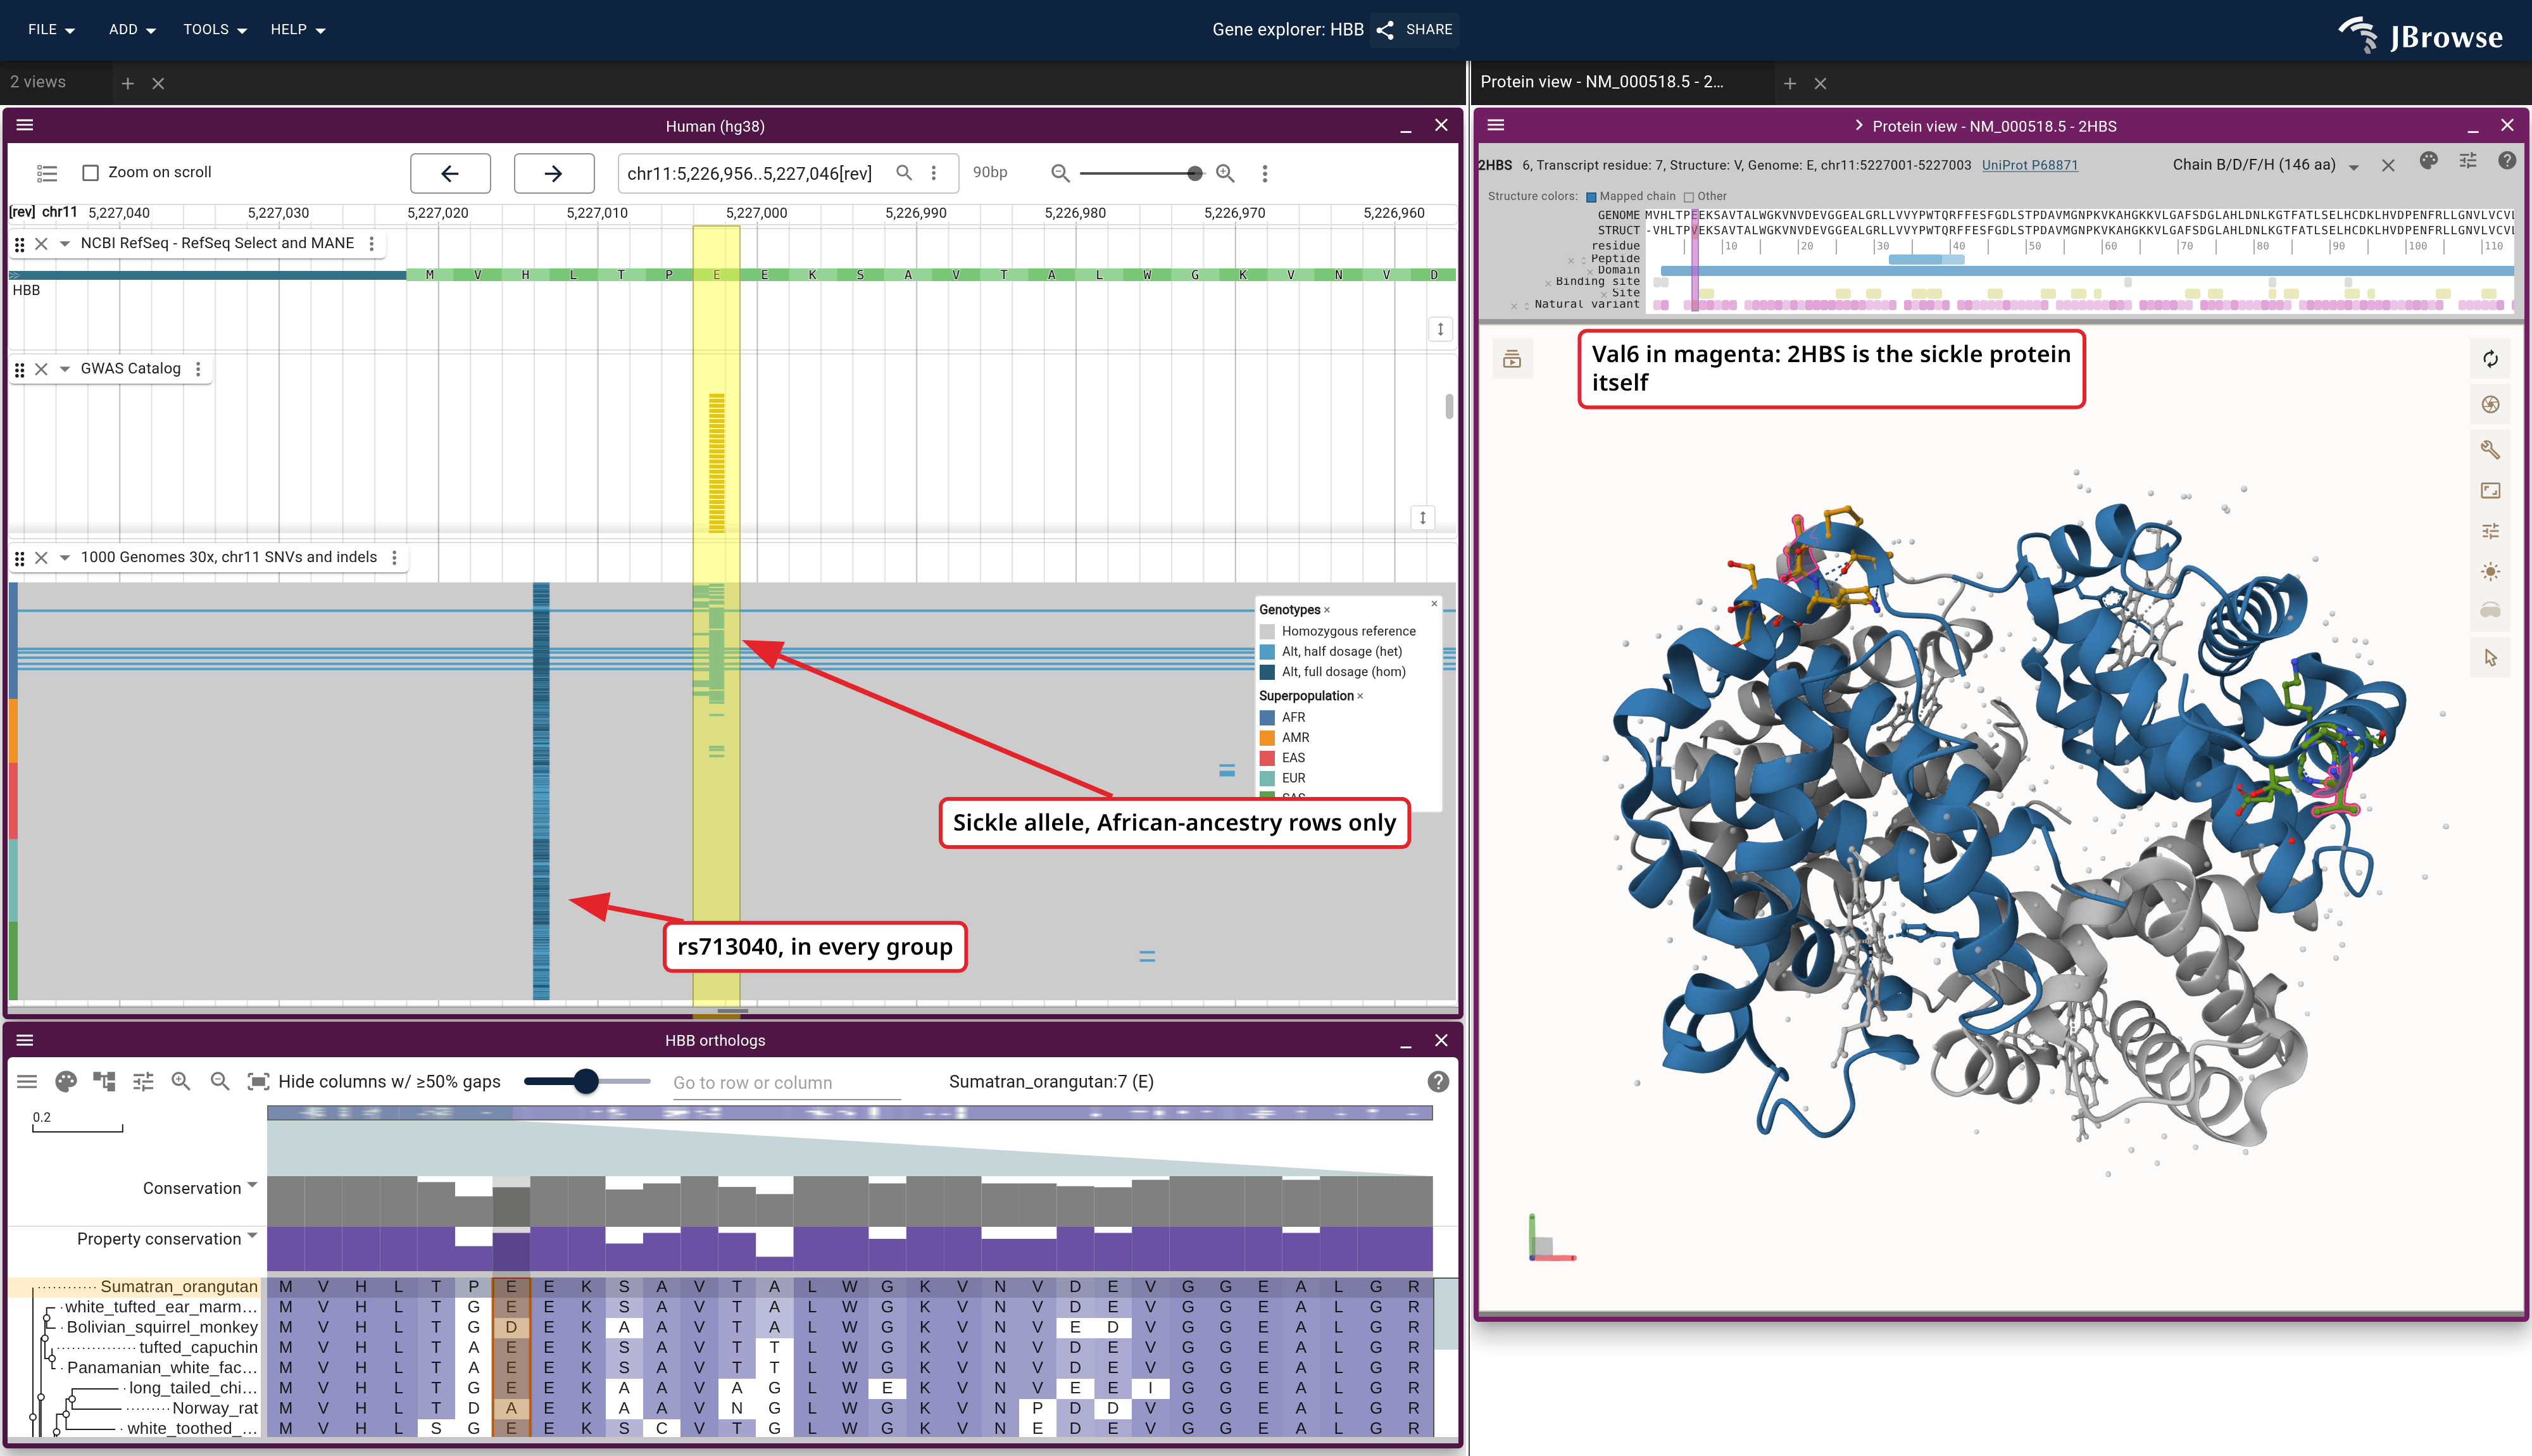Collapse the 1000 Genomes track arrow
2532x1456 pixels.
coord(65,557)
